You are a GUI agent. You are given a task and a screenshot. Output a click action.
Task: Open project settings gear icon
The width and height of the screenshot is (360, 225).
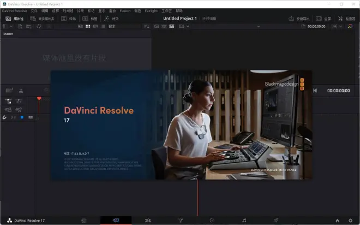(x=350, y=220)
